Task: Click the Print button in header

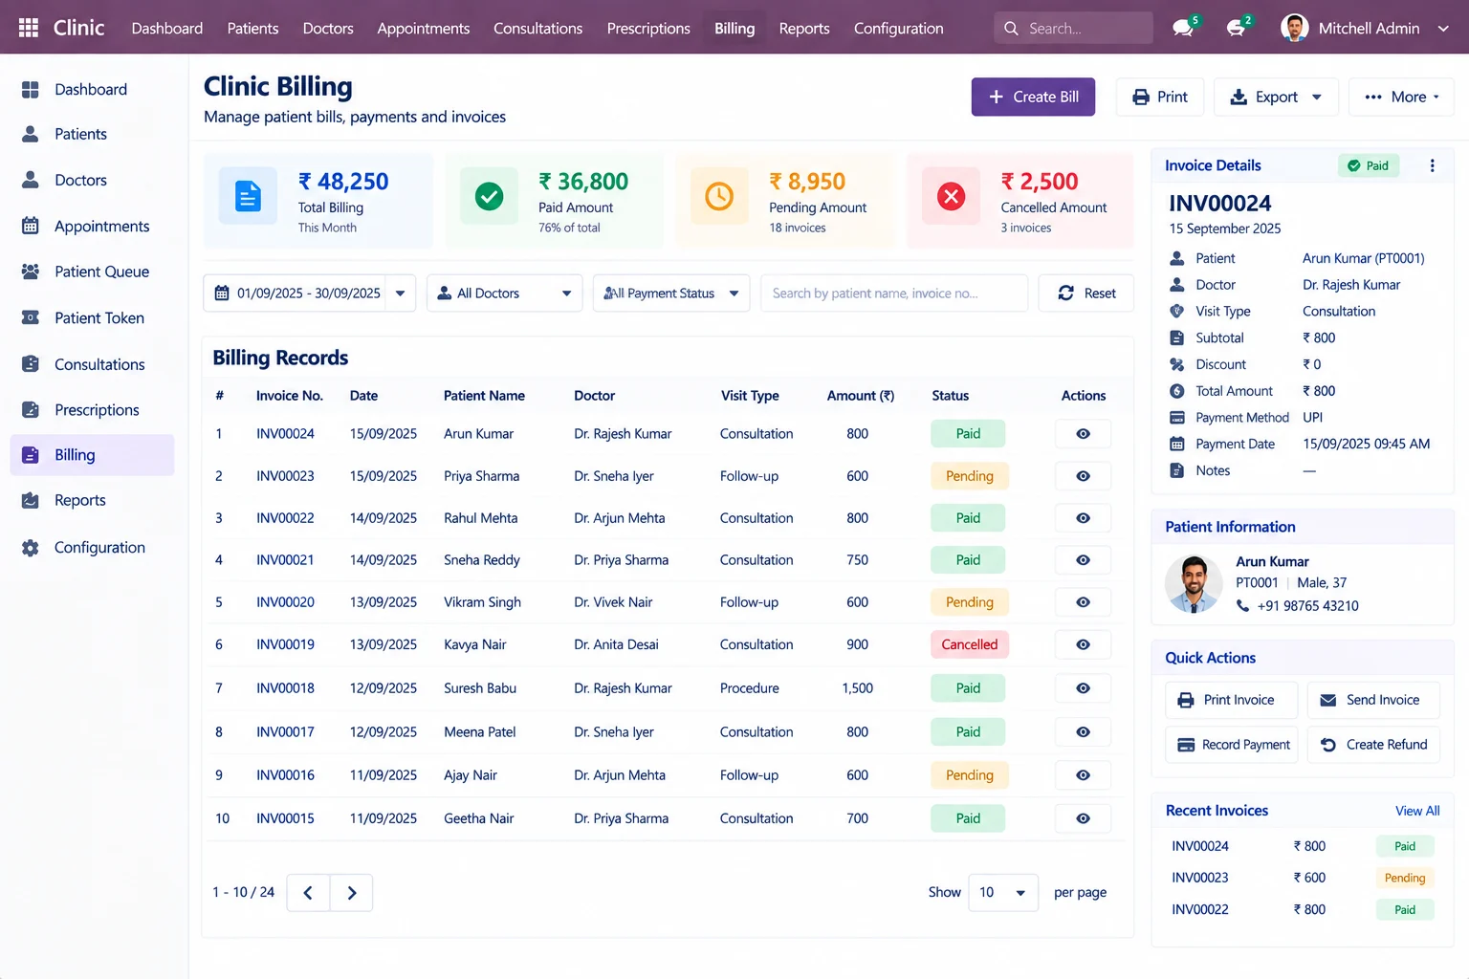Action: [1160, 97]
